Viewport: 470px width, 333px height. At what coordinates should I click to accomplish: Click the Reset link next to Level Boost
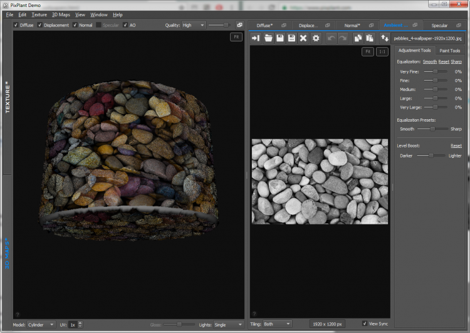tap(456, 145)
